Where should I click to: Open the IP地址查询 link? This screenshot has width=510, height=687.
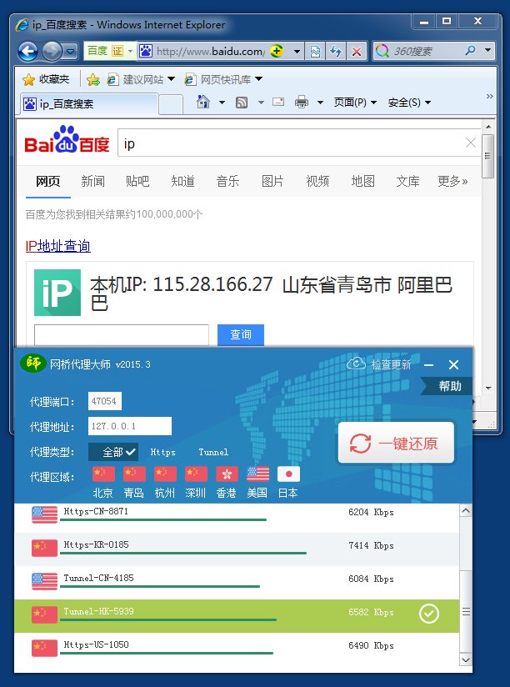tap(57, 246)
